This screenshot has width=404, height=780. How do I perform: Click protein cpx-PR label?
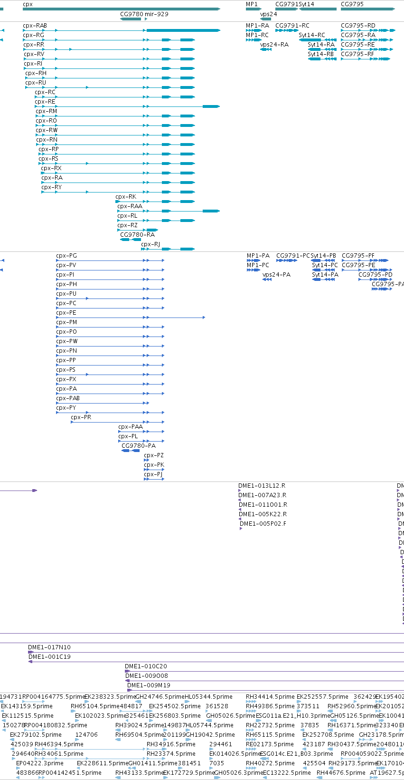point(81,417)
